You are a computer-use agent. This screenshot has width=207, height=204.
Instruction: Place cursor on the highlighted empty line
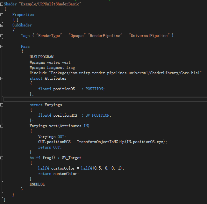pos(105,99)
